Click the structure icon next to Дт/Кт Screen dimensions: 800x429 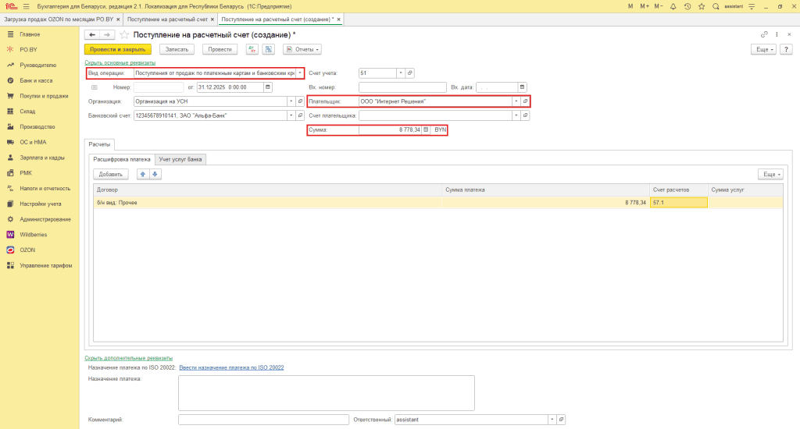click(x=269, y=49)
